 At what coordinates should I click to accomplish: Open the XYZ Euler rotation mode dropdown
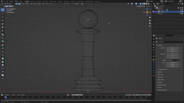click(172, 60)
